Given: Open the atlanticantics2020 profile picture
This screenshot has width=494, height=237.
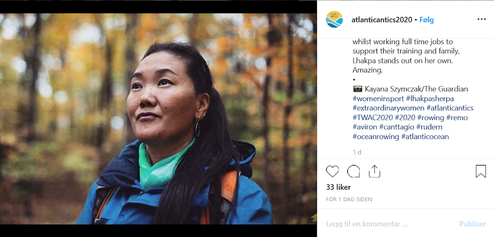Looking at the screenshot, I should point(334,20).
